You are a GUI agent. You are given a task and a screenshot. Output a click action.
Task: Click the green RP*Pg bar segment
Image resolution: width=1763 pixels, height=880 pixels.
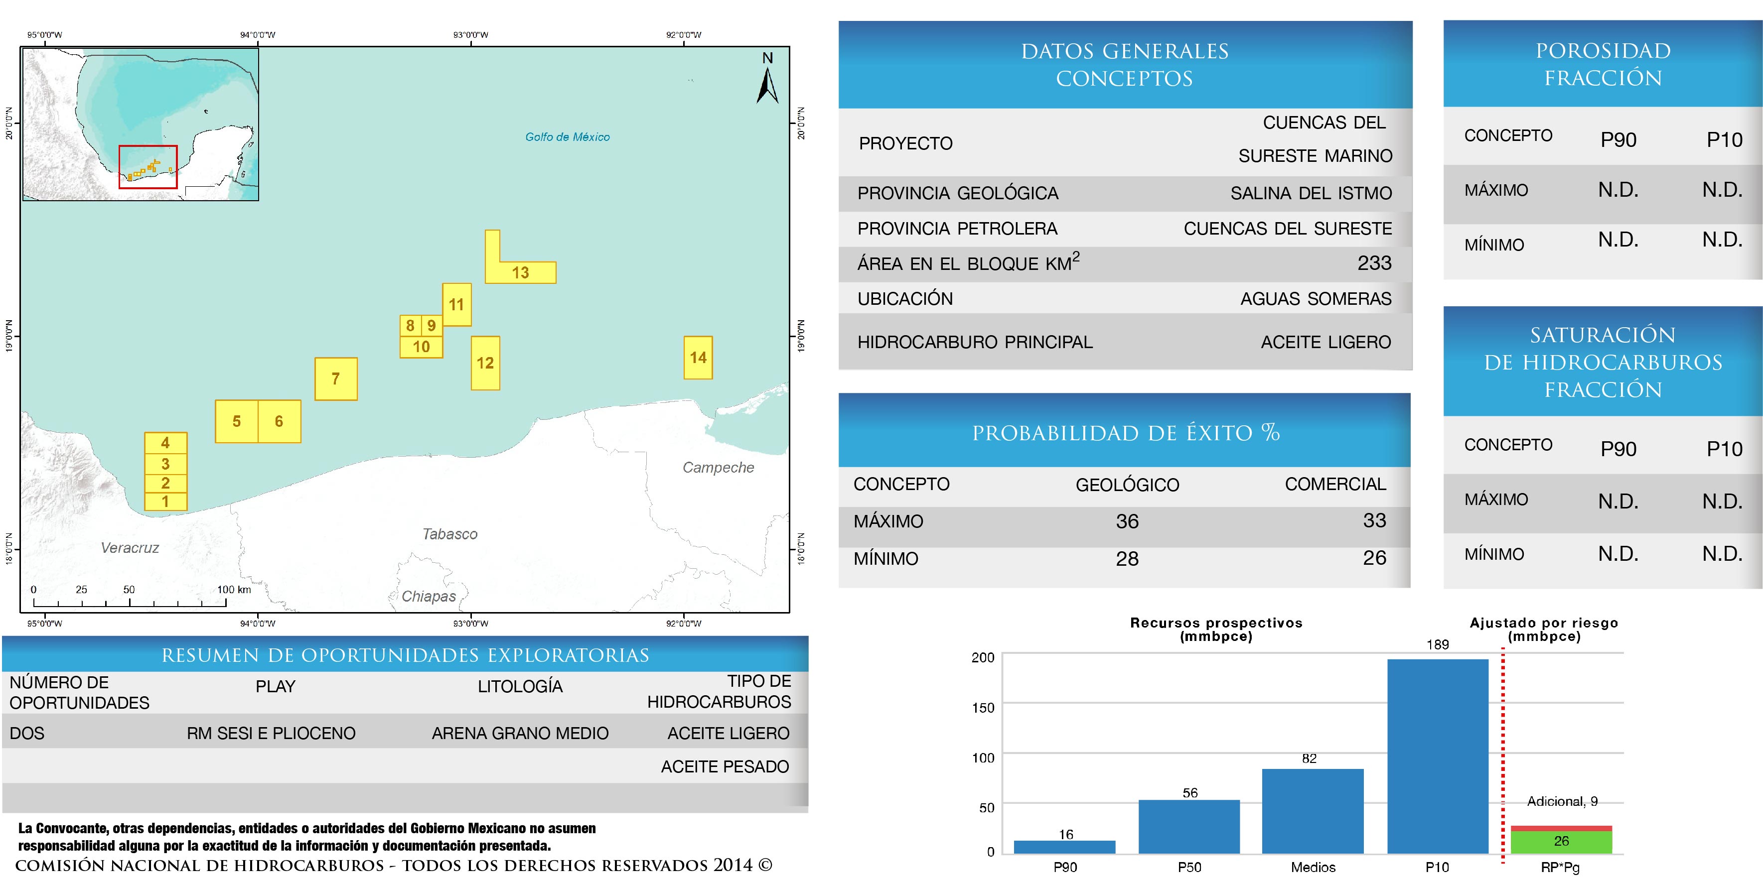(1561, 842)
